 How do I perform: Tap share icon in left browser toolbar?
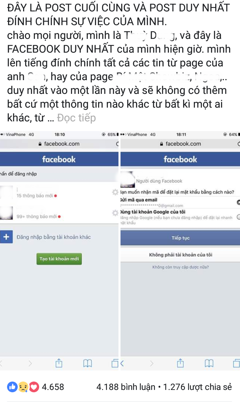(59, 363)
